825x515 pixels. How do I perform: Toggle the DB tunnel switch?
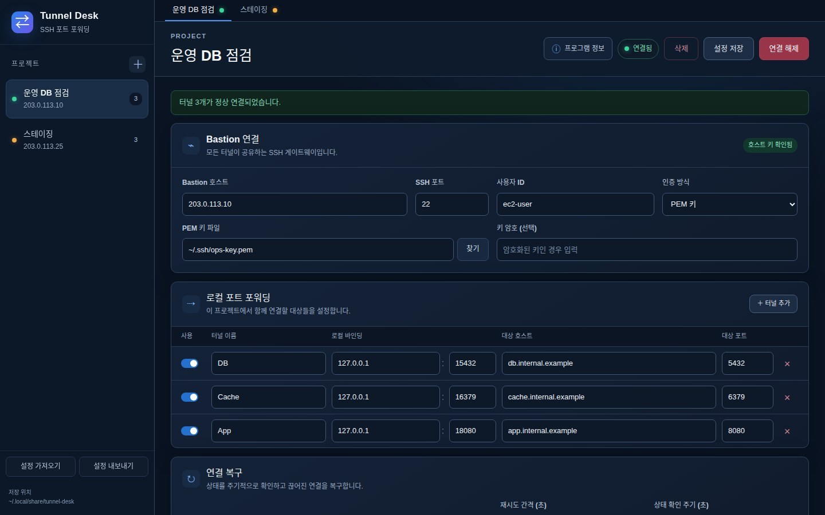(190, 363)
